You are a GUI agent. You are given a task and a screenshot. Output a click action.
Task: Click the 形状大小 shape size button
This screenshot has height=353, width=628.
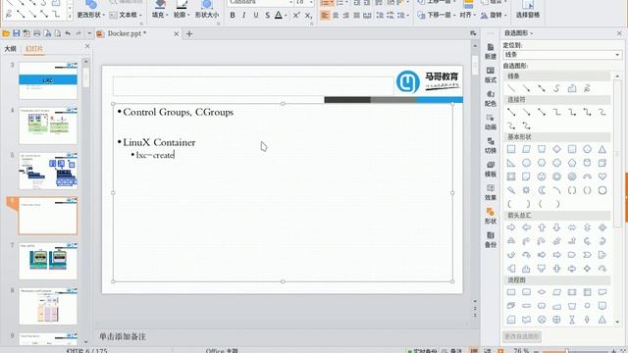point(207,15)
